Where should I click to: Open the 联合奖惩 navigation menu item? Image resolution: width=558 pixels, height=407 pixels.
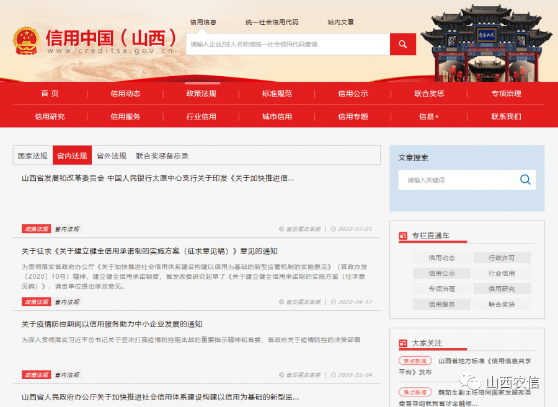[x=429, y=94]
